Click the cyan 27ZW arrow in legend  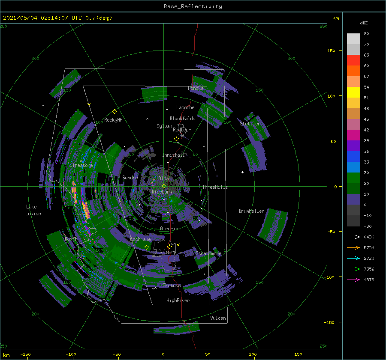click(353, 258)
